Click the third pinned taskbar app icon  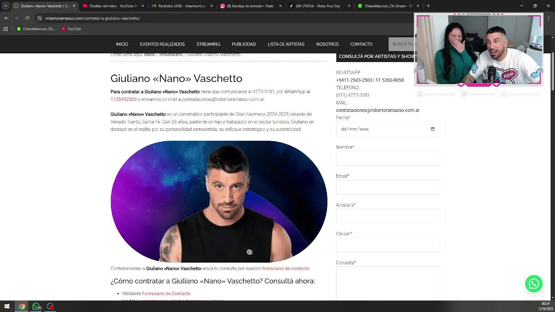(50, 306)
